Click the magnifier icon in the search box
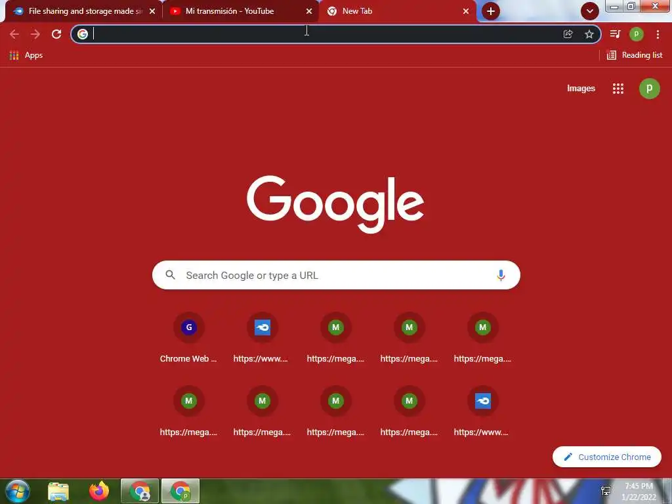Image resolution: width=672 pixels, height=504 pixels. click(x=170, y=275)
